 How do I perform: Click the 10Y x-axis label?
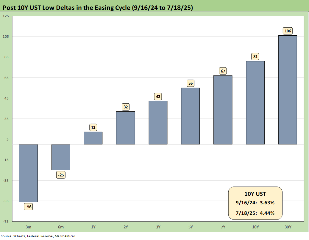point(255,227)
